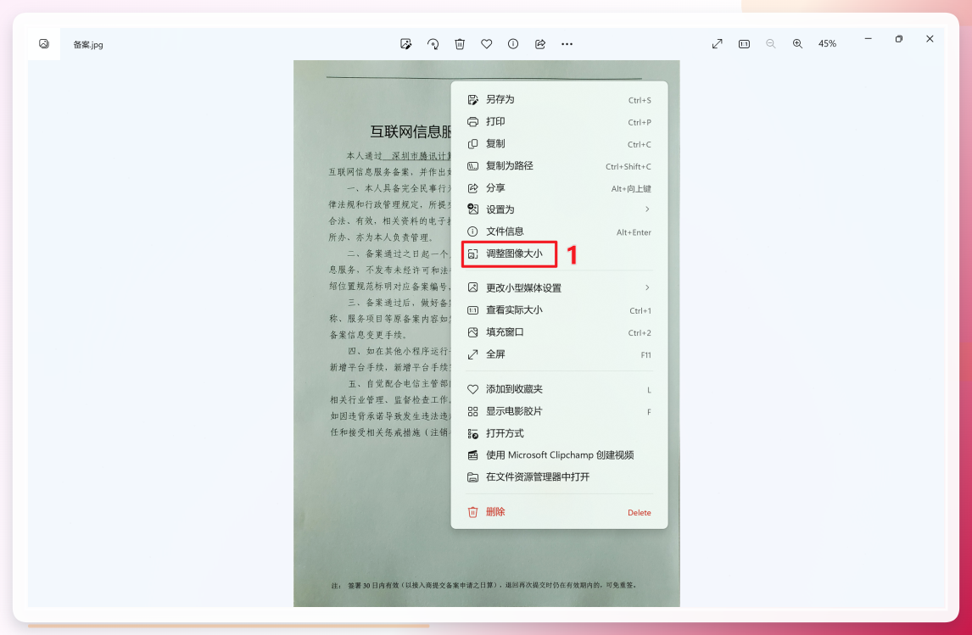Click the trash icon in top toolbar
Screen dimensions: 972x635
tap(460, 44)
